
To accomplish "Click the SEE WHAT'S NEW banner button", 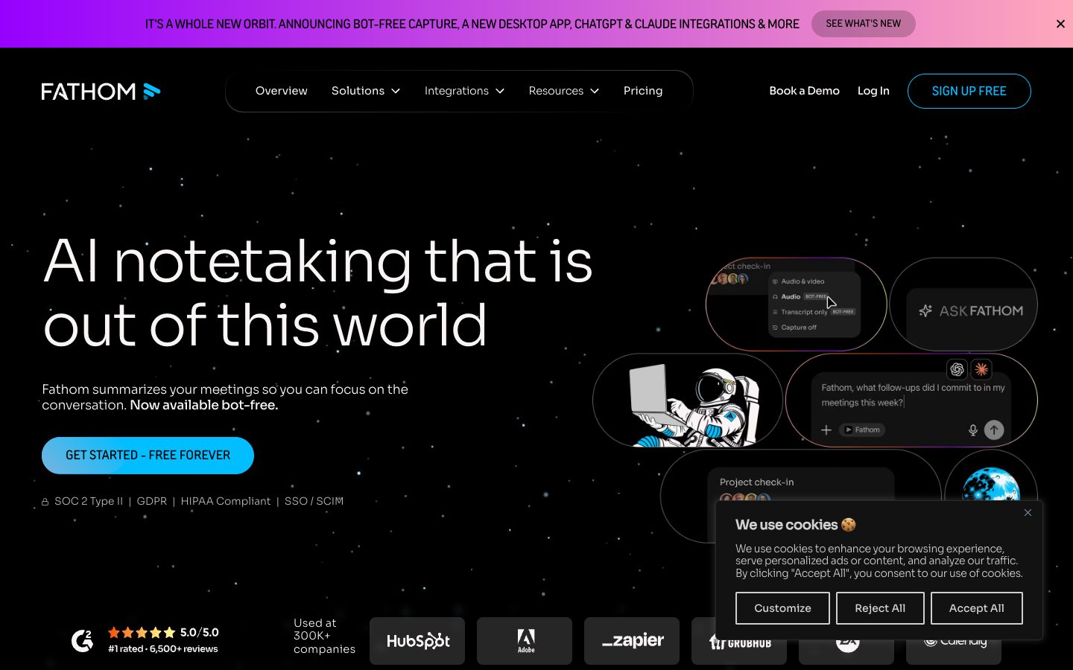I will pyautogui.click(x=863, y=24).
